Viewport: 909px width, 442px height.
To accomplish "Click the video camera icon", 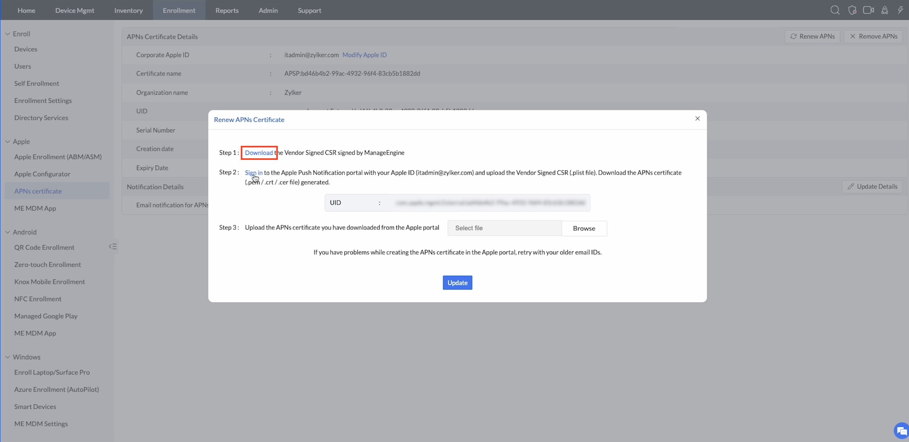I will [868, 10].
